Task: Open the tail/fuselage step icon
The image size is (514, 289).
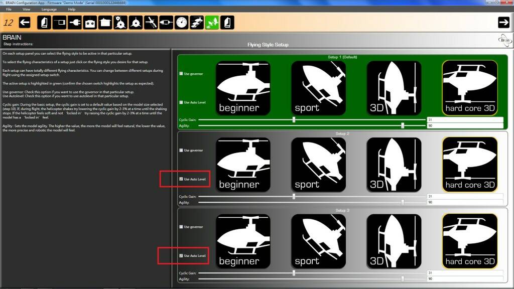Action: tap(166, 23)
